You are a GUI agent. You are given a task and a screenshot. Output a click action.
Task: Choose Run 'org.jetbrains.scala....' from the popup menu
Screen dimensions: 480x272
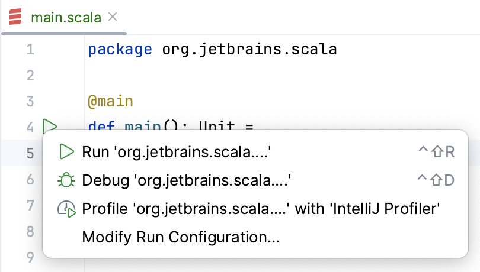point(177,152)
